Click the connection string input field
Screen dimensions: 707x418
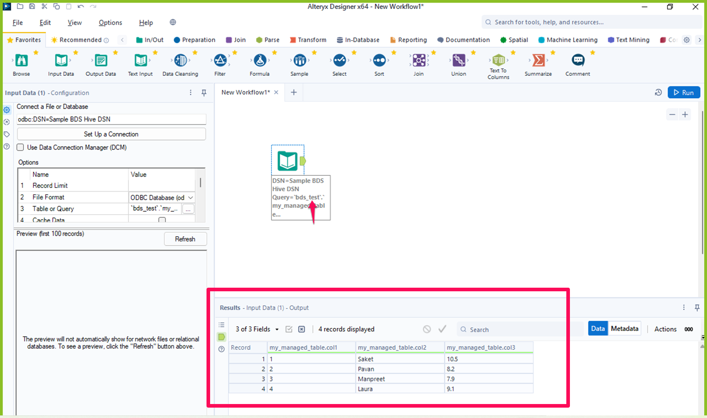coord(111,119)
